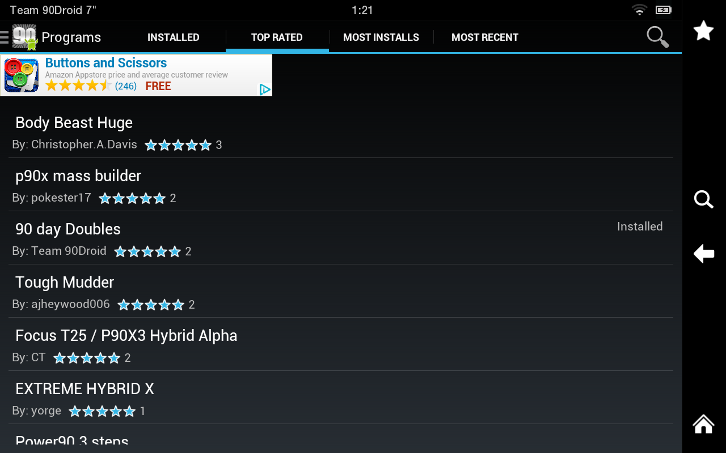Tap the star favorites icon in the sidebar
Viewport: 726px width, 453px height.
[x=703, y=31]
